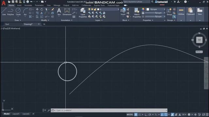Viewport: 209px width, 117px height.
Task: Toggle the layer lock icon in layer dropdown
Action: click(95, 9)
